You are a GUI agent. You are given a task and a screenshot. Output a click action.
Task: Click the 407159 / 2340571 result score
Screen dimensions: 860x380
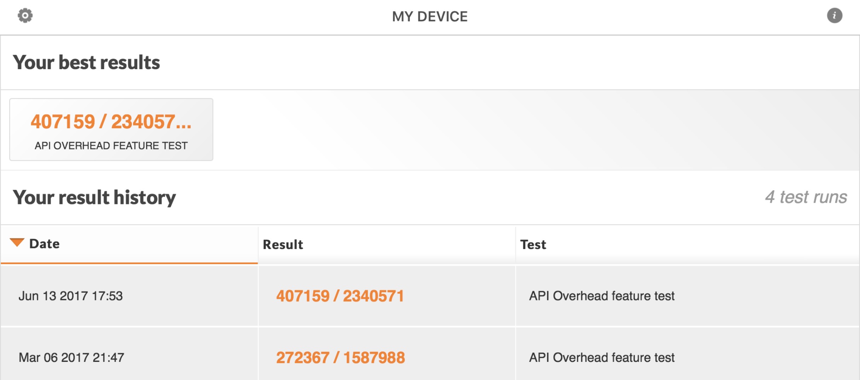tap(340, 296)
